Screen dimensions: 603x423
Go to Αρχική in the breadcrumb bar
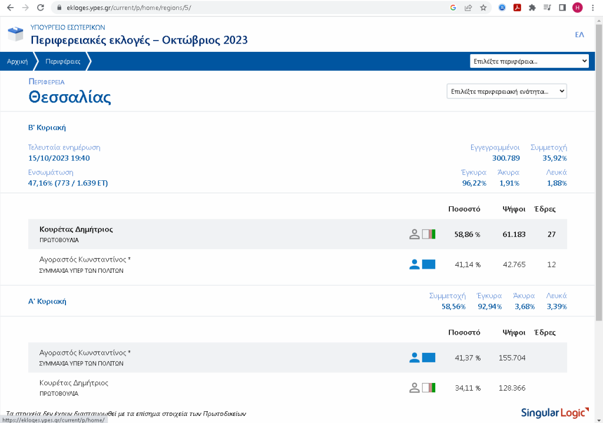pos(17,61)
